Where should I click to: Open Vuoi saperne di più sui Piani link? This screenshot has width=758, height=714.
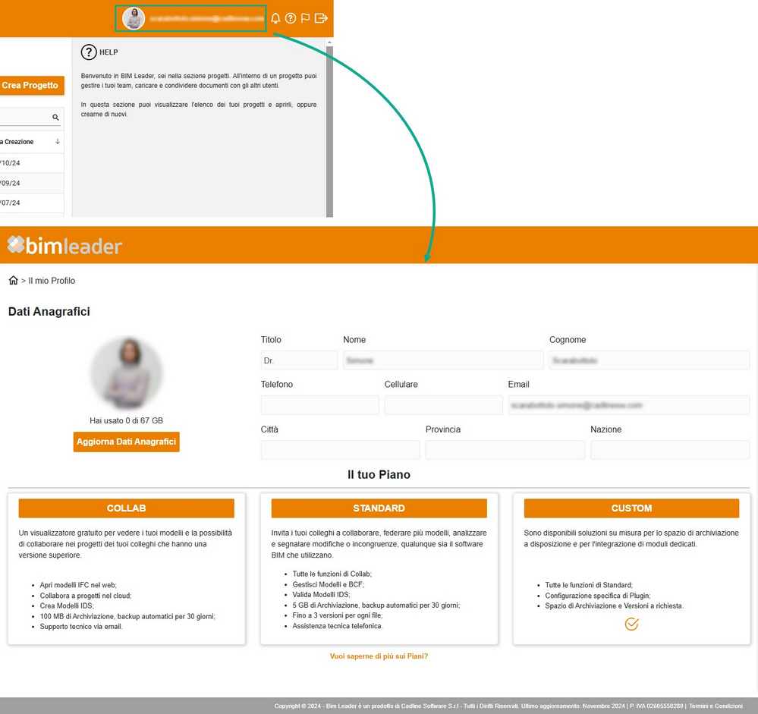[x=379, y=656]
